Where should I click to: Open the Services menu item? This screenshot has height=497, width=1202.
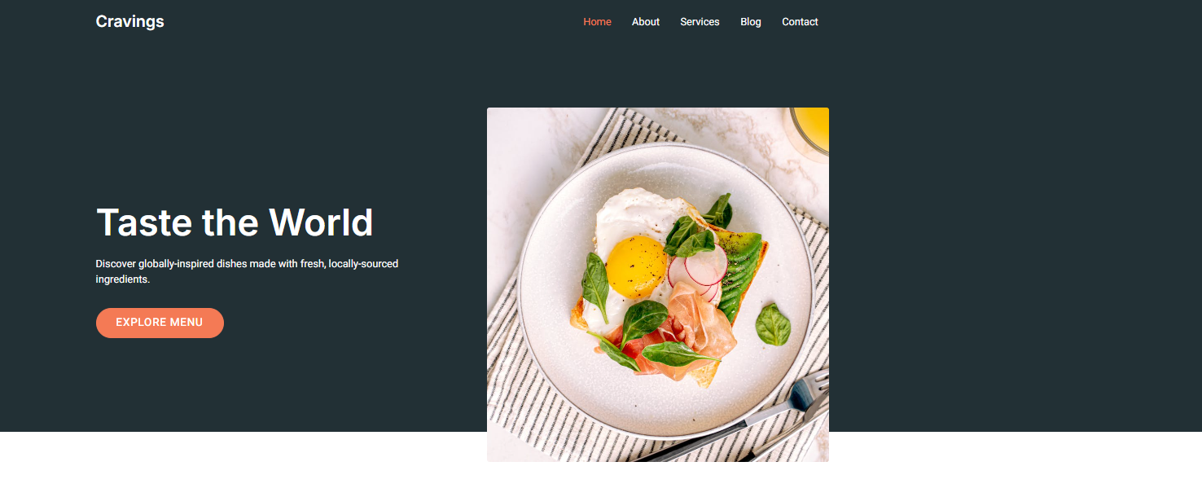point(700,22)
